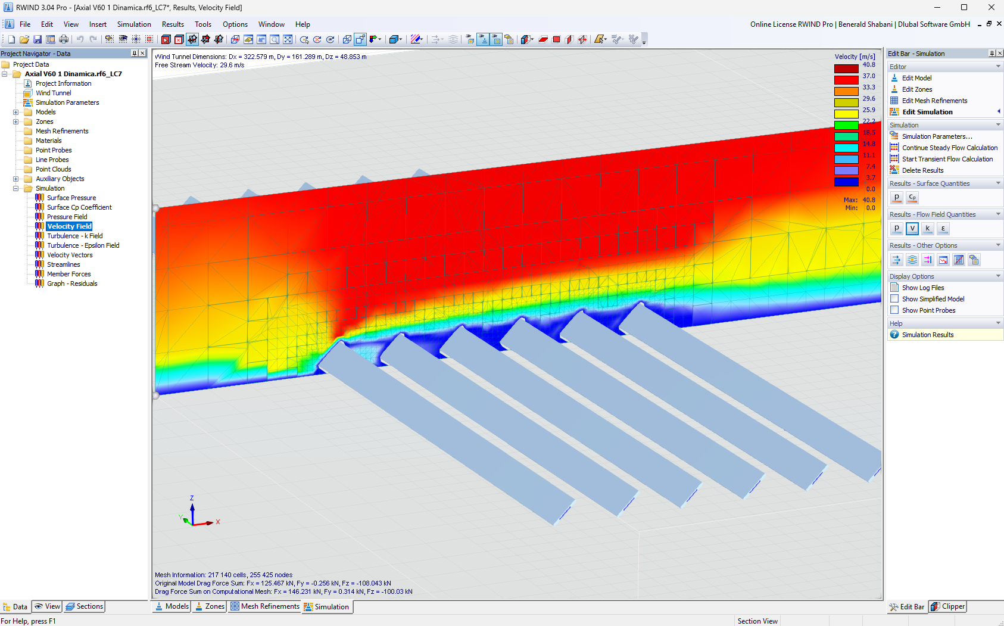Enable Show Point Probes
The width and height of the screenshot is (1004, 626).
[894, 310]
